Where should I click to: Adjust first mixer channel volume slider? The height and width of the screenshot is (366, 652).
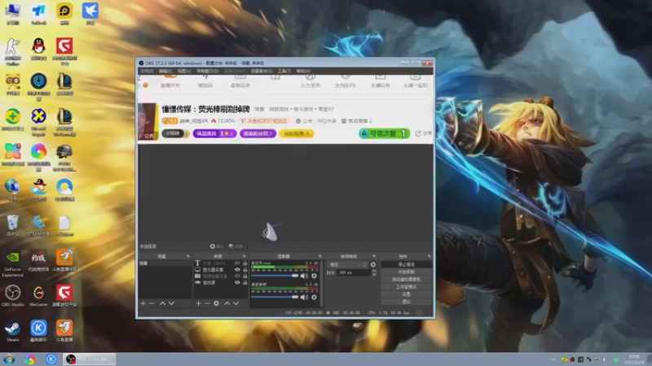(x=275, y=276)
